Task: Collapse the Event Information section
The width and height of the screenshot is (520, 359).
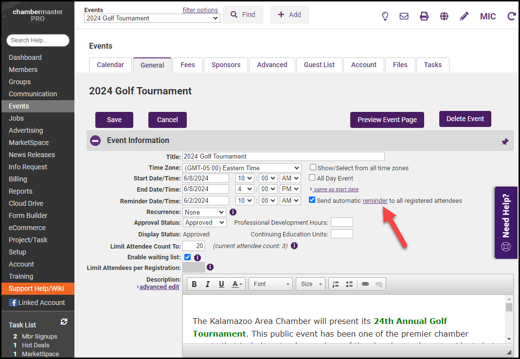Action: (95, 141)
